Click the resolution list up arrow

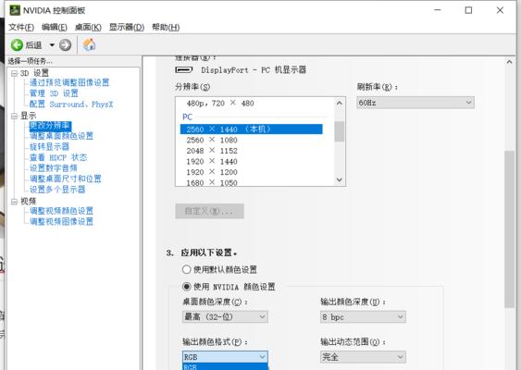[340, 104]
